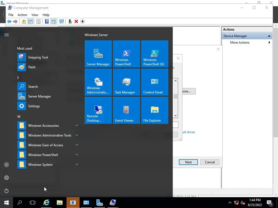Open the Action menu

click(22, 15)
